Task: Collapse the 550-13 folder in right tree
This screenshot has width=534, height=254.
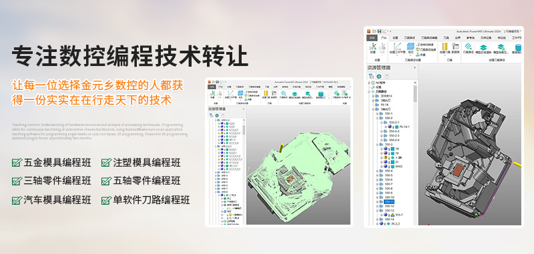Action: tap(377, 211)
